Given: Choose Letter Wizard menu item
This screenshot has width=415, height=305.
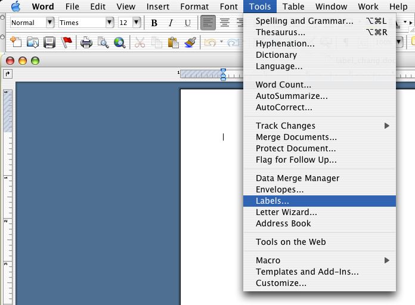Looking at the screenshot, I should click(x=320, y=212).
